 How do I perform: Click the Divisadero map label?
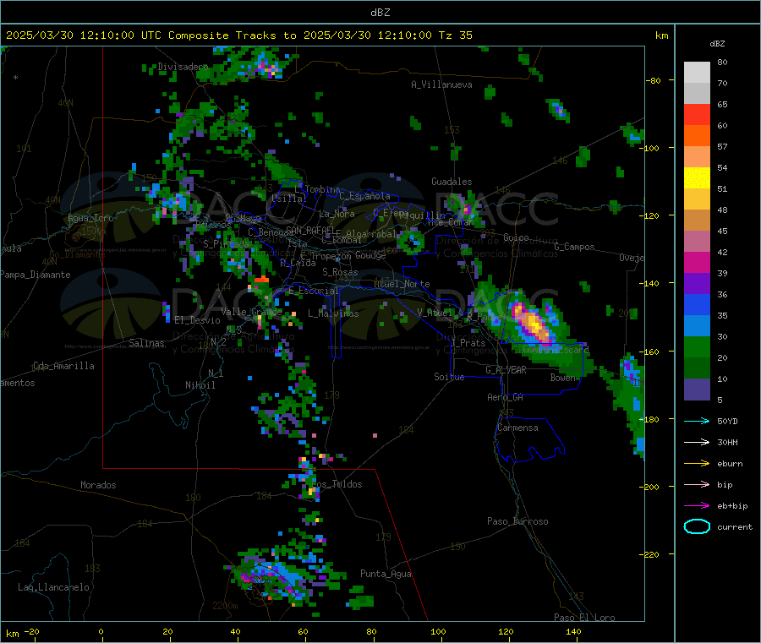[x=183, y=67]
